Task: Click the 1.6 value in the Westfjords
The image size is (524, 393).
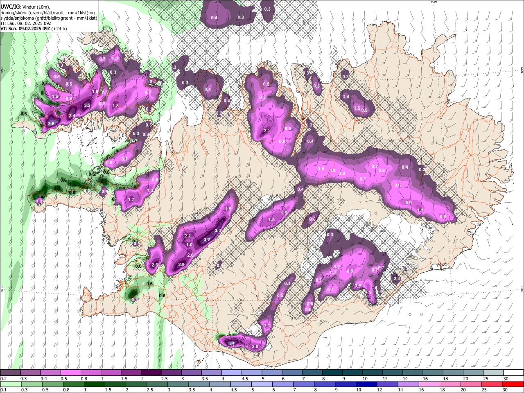Action: [55, 97]
